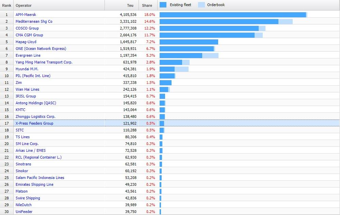Open the APM-Maersk operator link
This screenshot has height=215, width=340.
click(26, 15)
